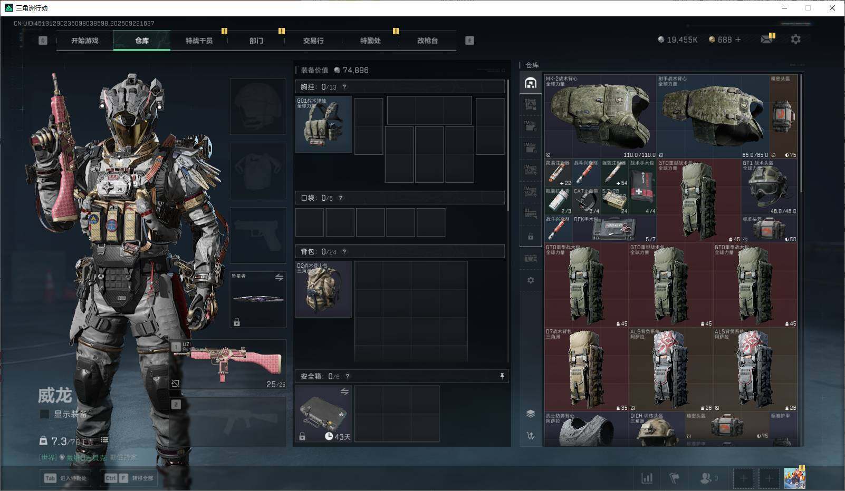Click the sort warehouse icon
This screenshot has width=845, height=491.
click(531, 436)
